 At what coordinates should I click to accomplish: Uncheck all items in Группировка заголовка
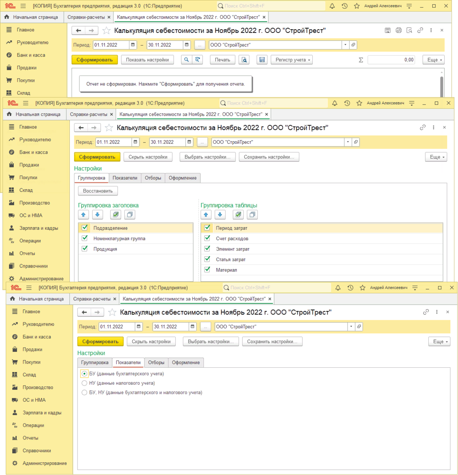pos(129,215)
